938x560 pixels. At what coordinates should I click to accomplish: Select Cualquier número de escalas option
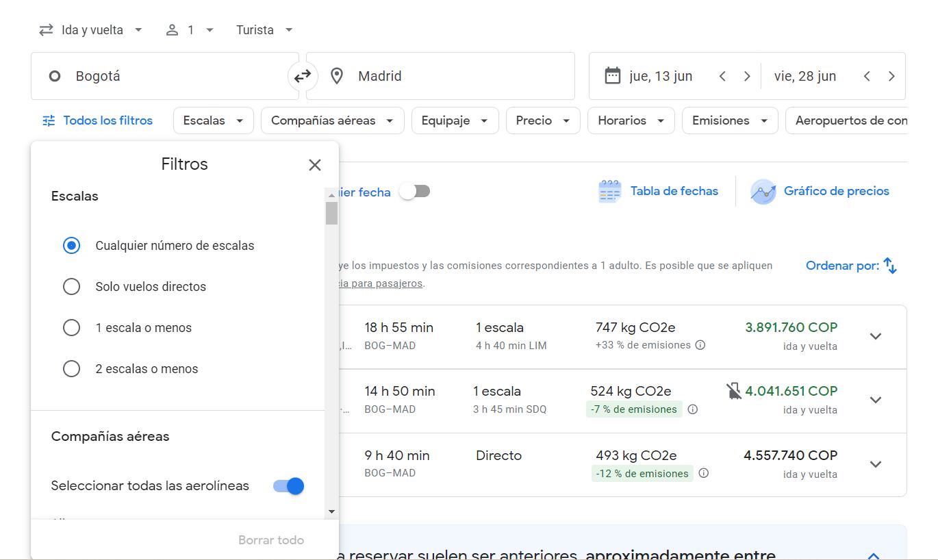71,245
